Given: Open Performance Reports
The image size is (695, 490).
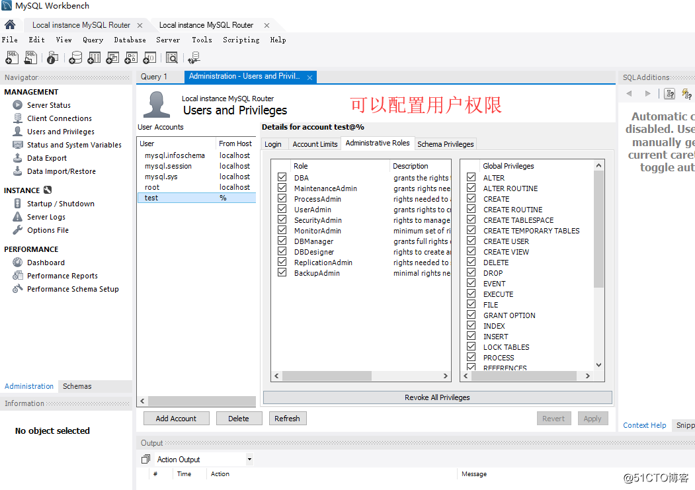Looking at the screenshot, I should coord(63,276).
